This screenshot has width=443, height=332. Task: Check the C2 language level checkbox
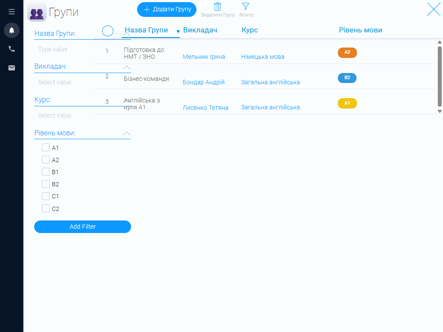coord(46,209)
